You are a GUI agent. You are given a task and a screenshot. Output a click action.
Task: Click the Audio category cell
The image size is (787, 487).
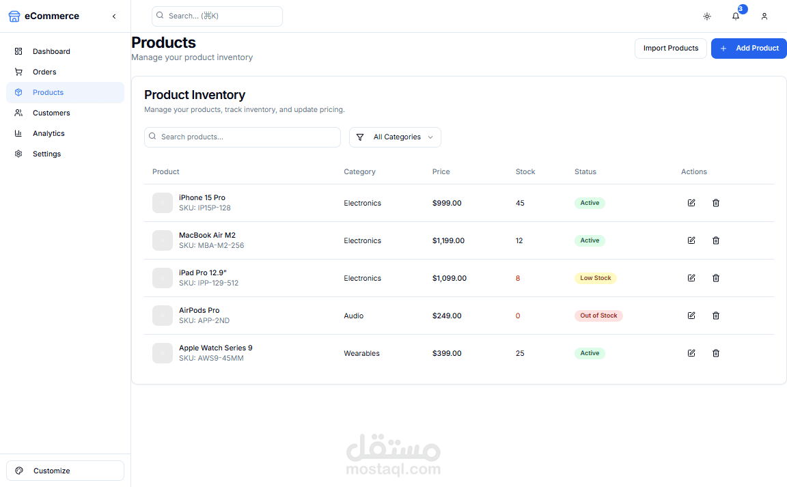[x=353, y=316]
